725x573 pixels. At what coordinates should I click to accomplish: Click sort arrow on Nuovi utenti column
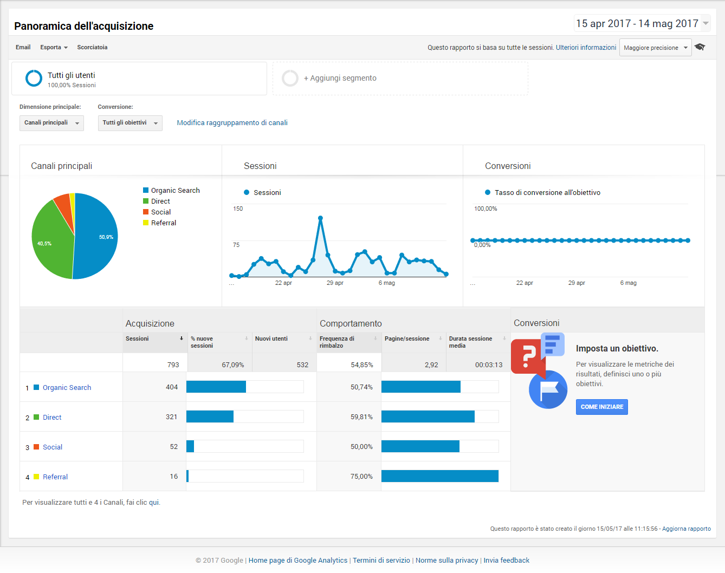pyautogui.click(x=311, y=338)
